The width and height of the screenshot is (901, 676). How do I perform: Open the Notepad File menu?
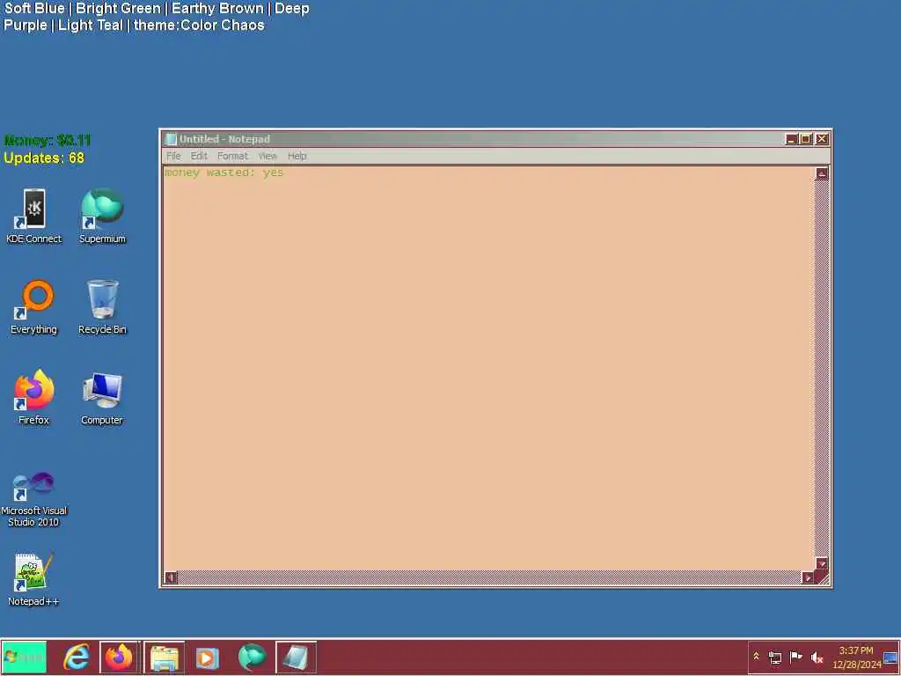point(173,156)
